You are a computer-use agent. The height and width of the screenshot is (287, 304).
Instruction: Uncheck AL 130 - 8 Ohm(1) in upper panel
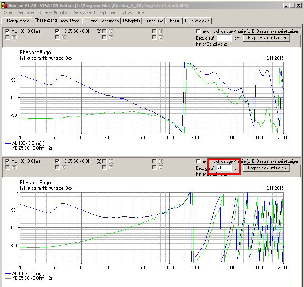(8, 31)
